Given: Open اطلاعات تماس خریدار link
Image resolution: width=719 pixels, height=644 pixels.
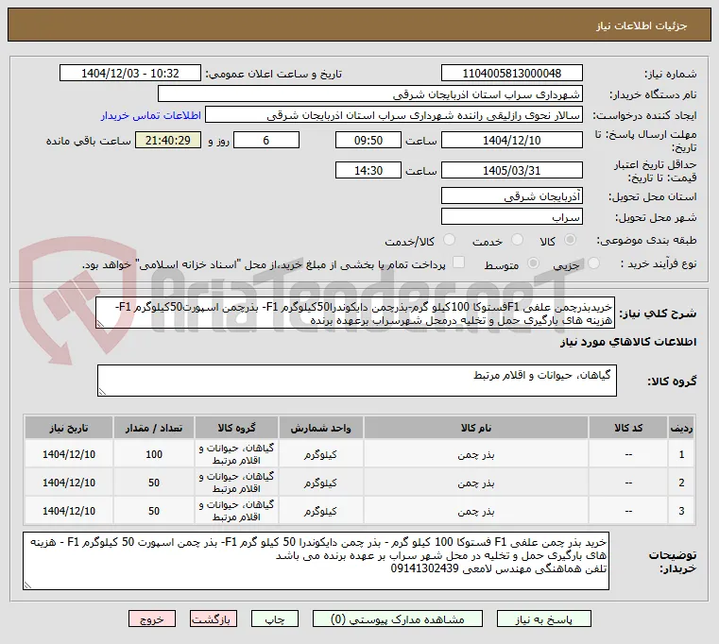Looking at the screenshot, I should point(151,115).
